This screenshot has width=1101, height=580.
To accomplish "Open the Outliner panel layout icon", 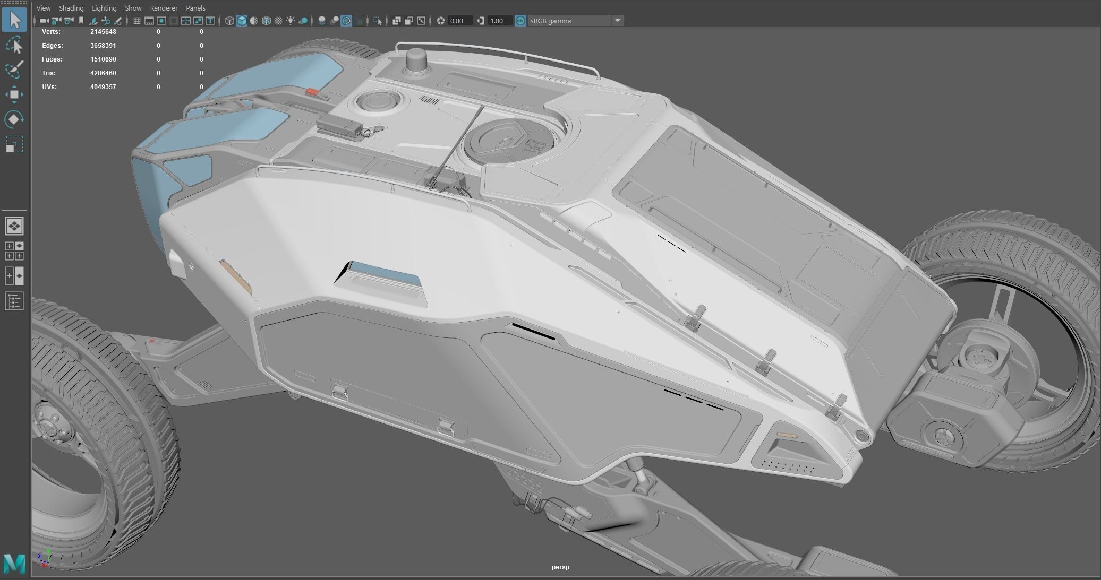I will coord(14,301).
